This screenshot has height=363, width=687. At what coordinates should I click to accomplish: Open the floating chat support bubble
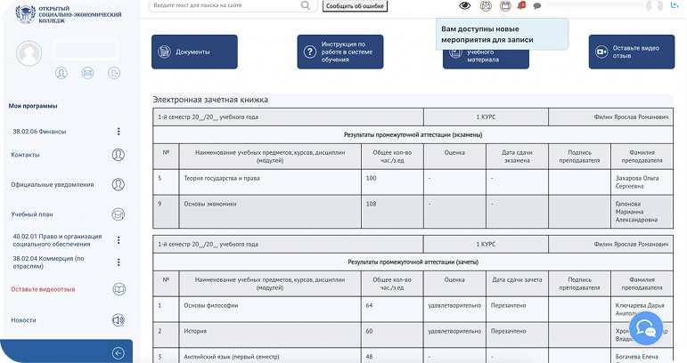(649, 330)
